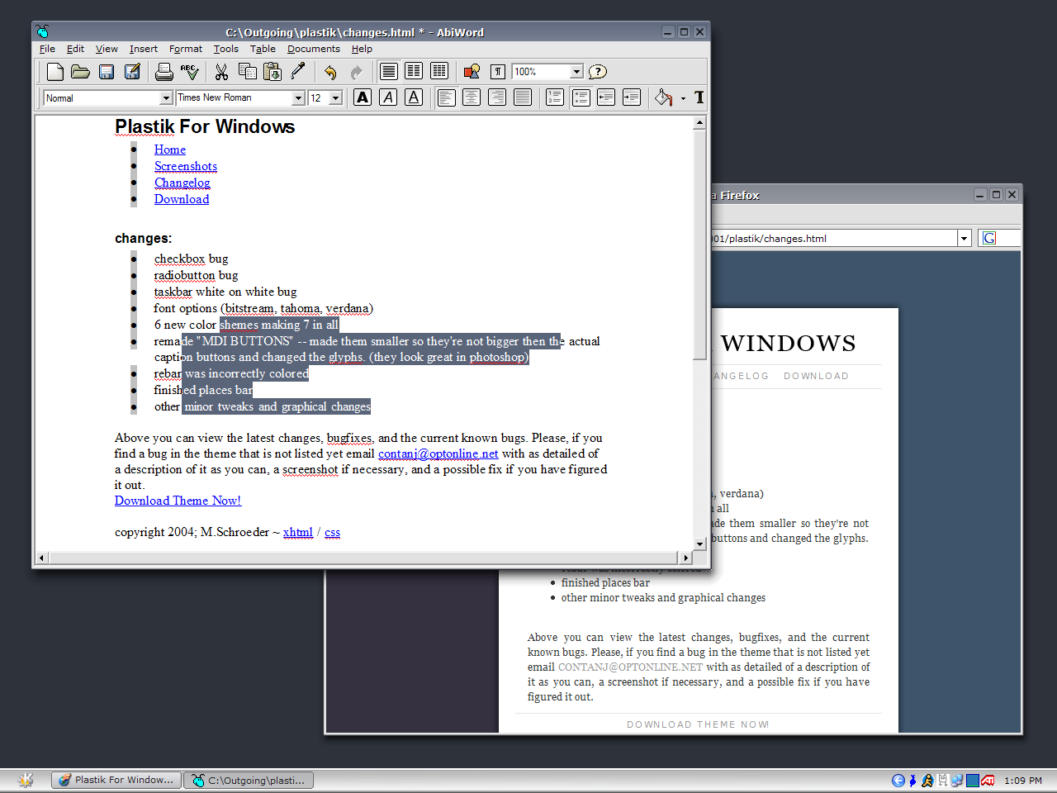This screenshot has height=793, width=1057.
Task: Click the xhtml link in footer
Action: click(x=298, y=532)
